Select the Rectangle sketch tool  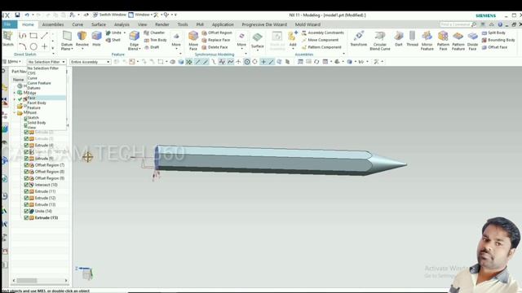click(x=33, y=36)
